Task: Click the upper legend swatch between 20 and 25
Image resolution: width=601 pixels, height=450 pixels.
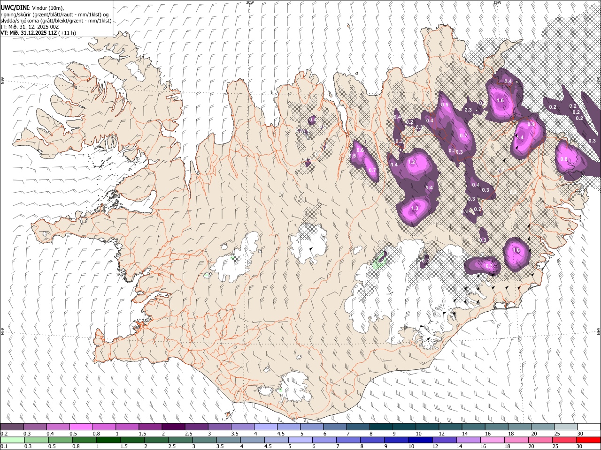Action: pos(542,427)
